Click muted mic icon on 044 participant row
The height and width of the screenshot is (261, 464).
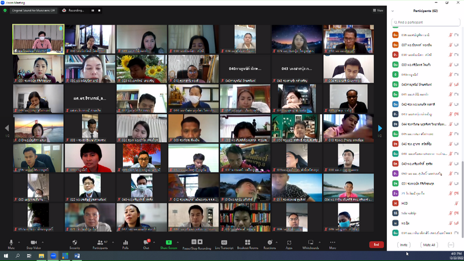[x=450, y=124]
